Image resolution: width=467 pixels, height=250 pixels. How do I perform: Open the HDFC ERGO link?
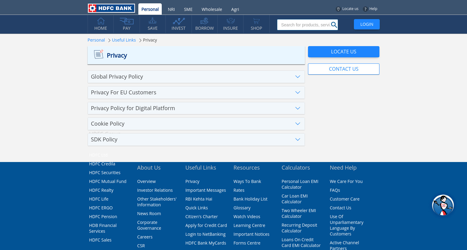(101, 208)
